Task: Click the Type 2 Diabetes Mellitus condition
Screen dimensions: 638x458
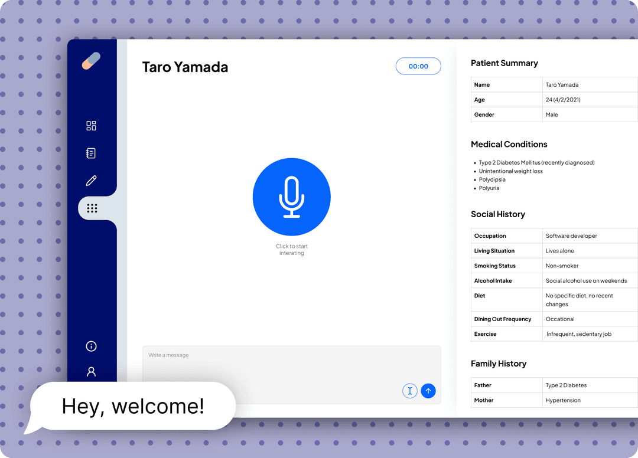Action: [536, 163]
